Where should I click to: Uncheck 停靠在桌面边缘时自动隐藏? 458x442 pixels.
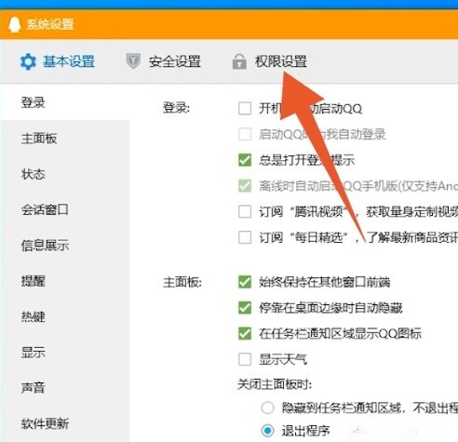(245, 308)
